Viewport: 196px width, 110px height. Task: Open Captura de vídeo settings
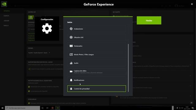tap(97, 71)
